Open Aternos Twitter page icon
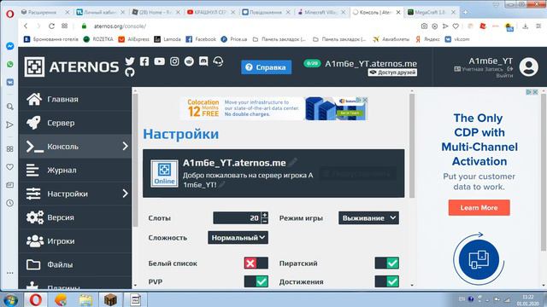 130,61
